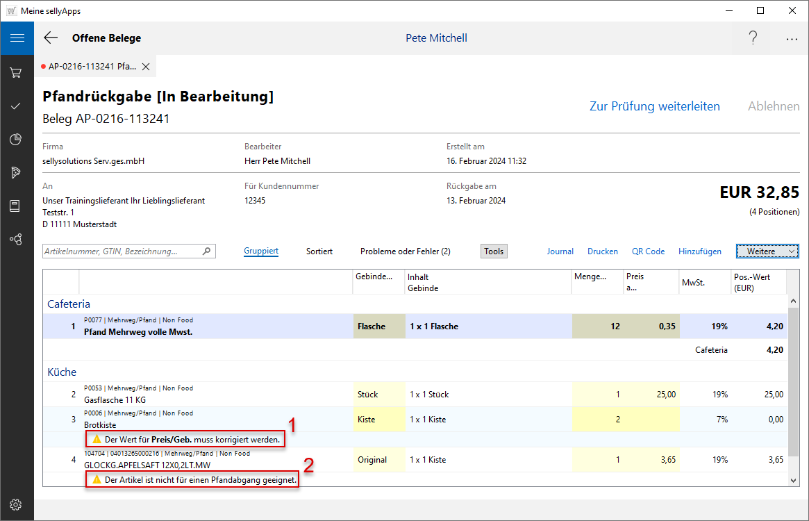
Task: Click the table scrollbar down arrow
Action: pyautogui.click(x=794, y=480)
